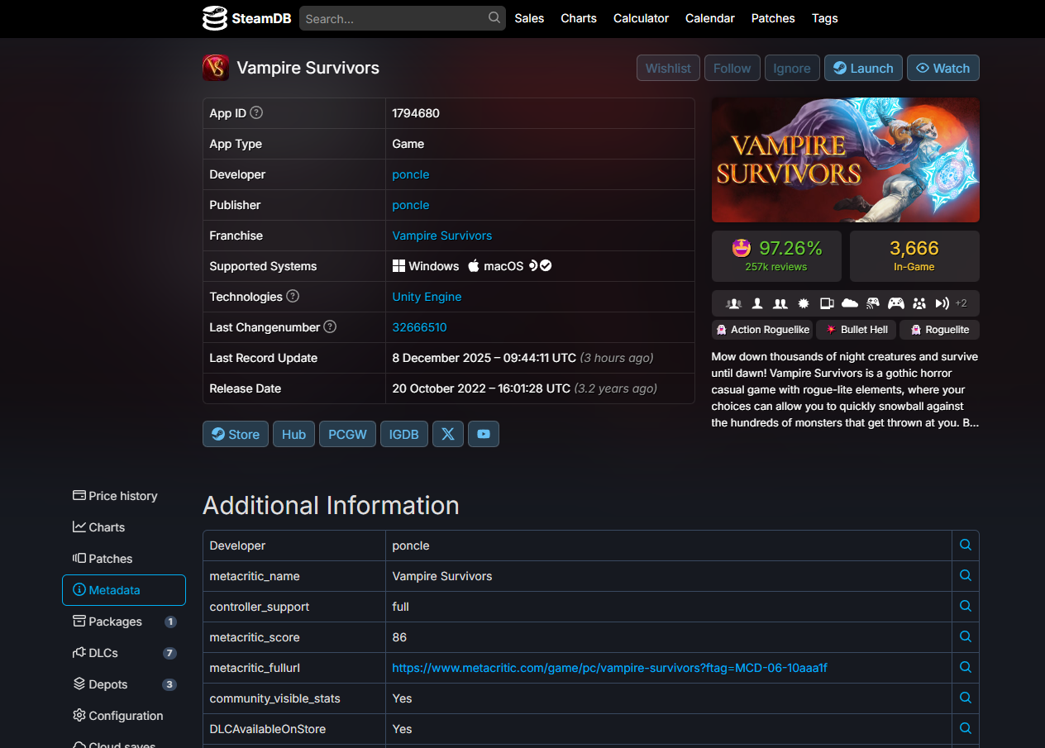Switch to DLCs sidebar tab
Image resolution: width=1045 pixels, height=748 pixels.
[x=124, y=653]
